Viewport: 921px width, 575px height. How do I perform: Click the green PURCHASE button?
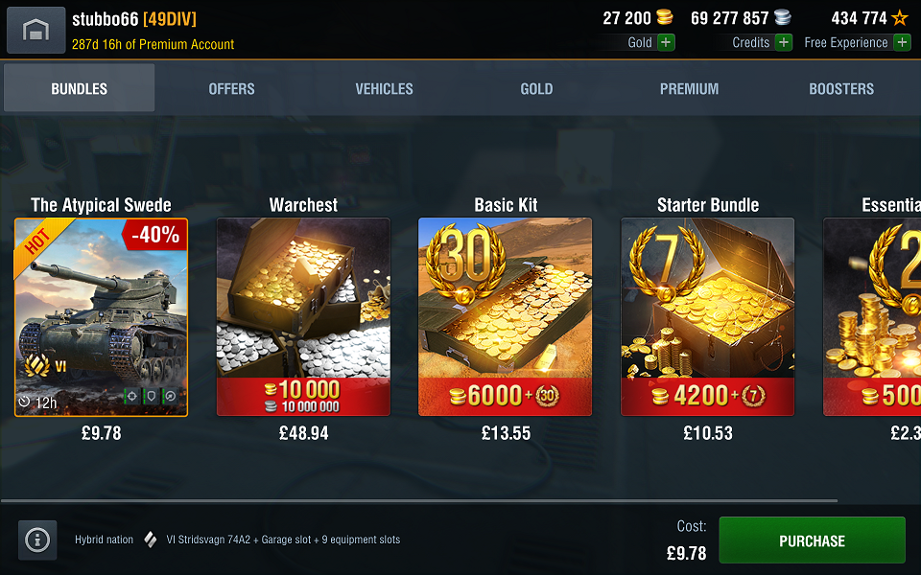pos(812,540)
